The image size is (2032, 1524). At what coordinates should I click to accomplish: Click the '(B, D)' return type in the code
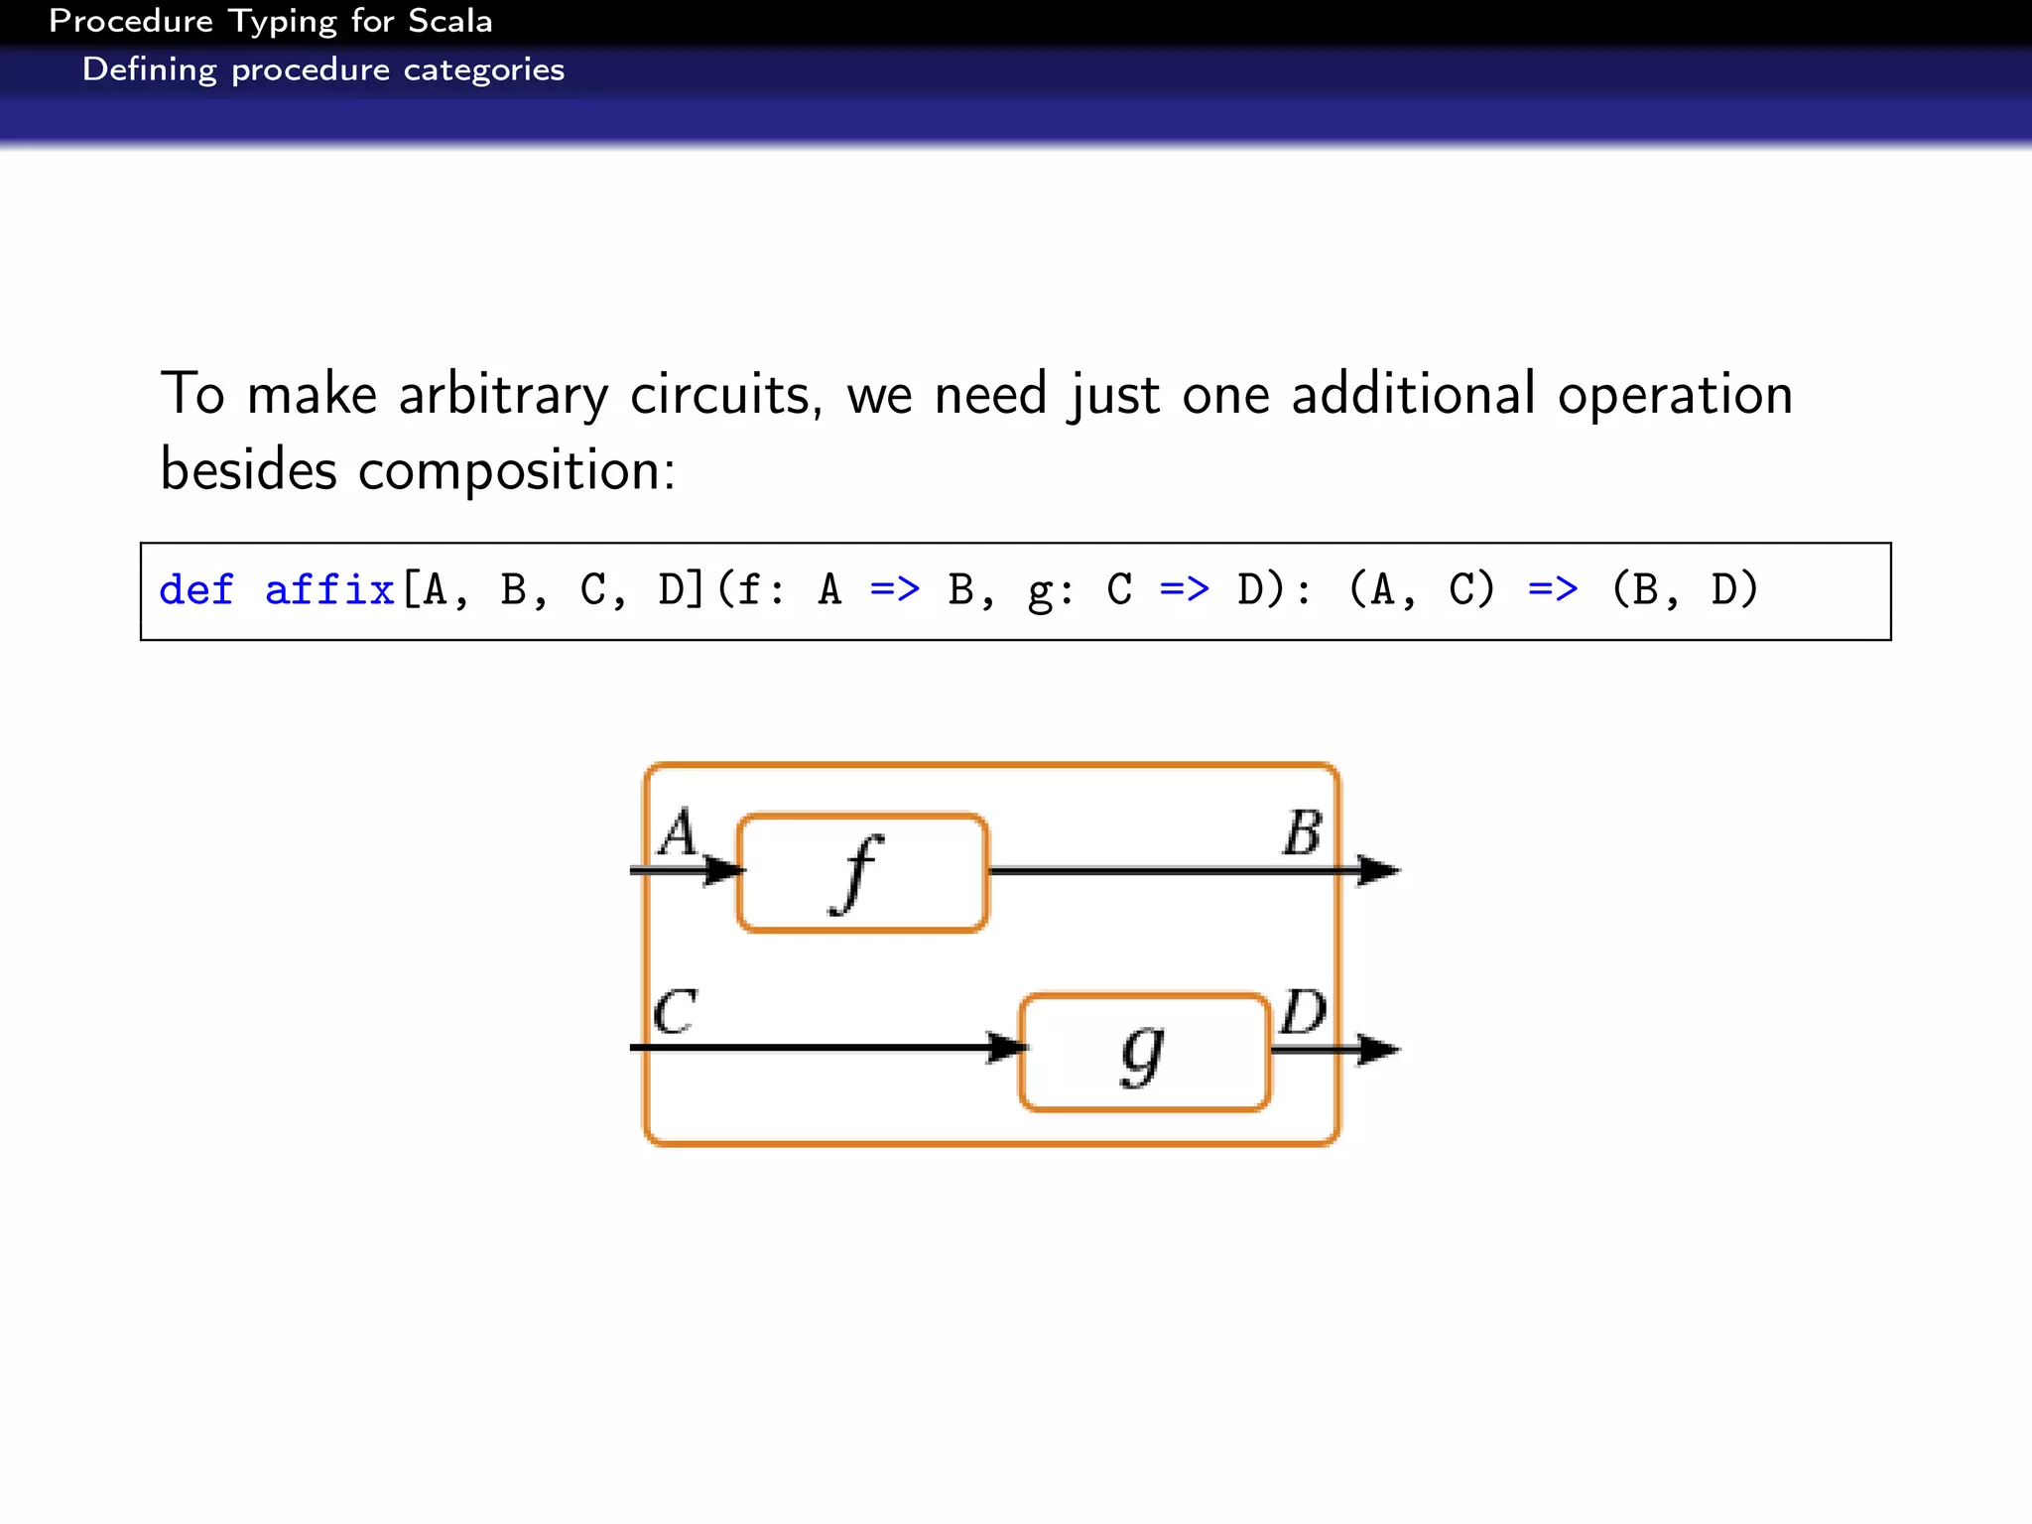tap(1684, 590)
